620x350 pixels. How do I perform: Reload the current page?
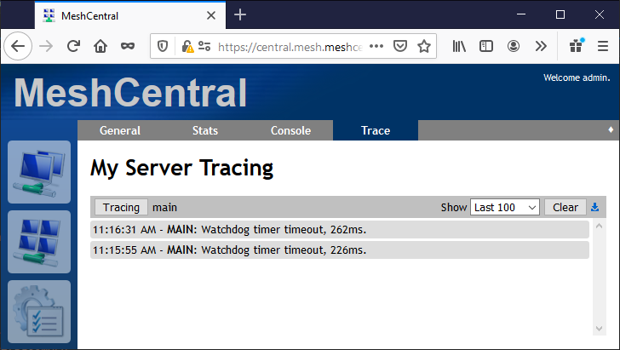(x=73, y=46)
